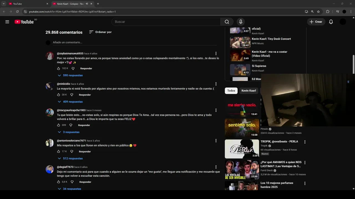Open options for 10 mejores perfumes video
This screenshot has width=355, height=199.
tap(305, 183)
